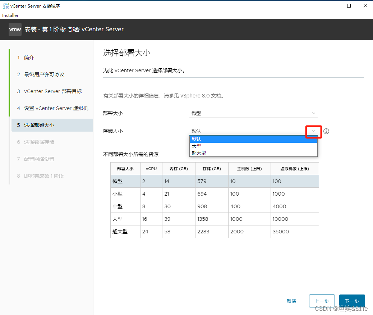This screenshot has height=315, width=373.
Task: Click the 选择部署大小 page heading
Action: 127,53
